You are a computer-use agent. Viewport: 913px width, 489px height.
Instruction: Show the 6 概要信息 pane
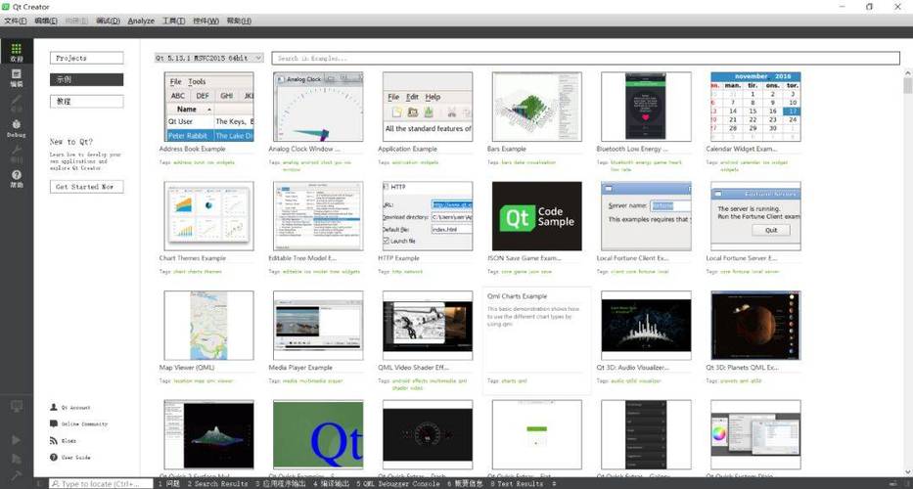point(465,484)
